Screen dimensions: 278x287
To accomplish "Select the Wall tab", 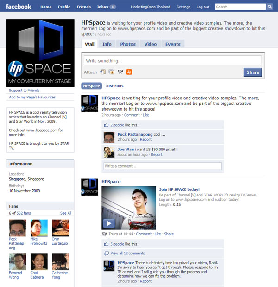I will coord(89,44).
